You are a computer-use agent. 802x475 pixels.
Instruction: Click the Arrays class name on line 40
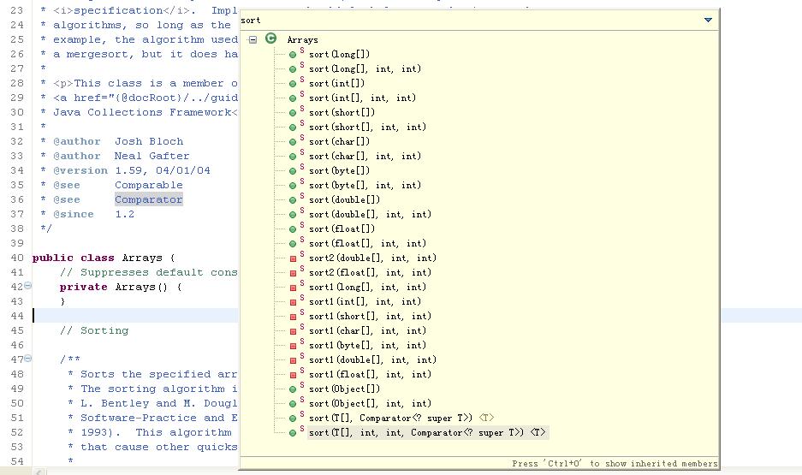pyautogui.click(x=142, y=258)
